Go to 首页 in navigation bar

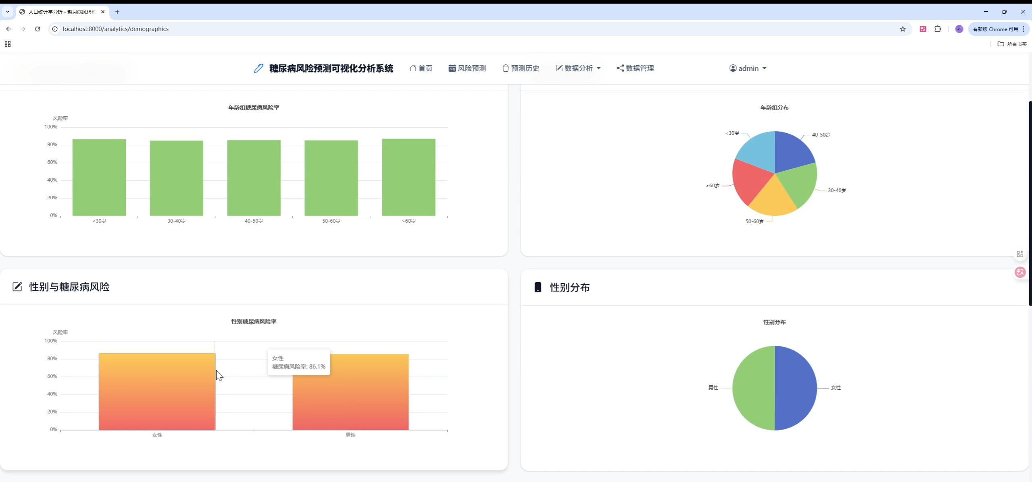coord(421,68)
